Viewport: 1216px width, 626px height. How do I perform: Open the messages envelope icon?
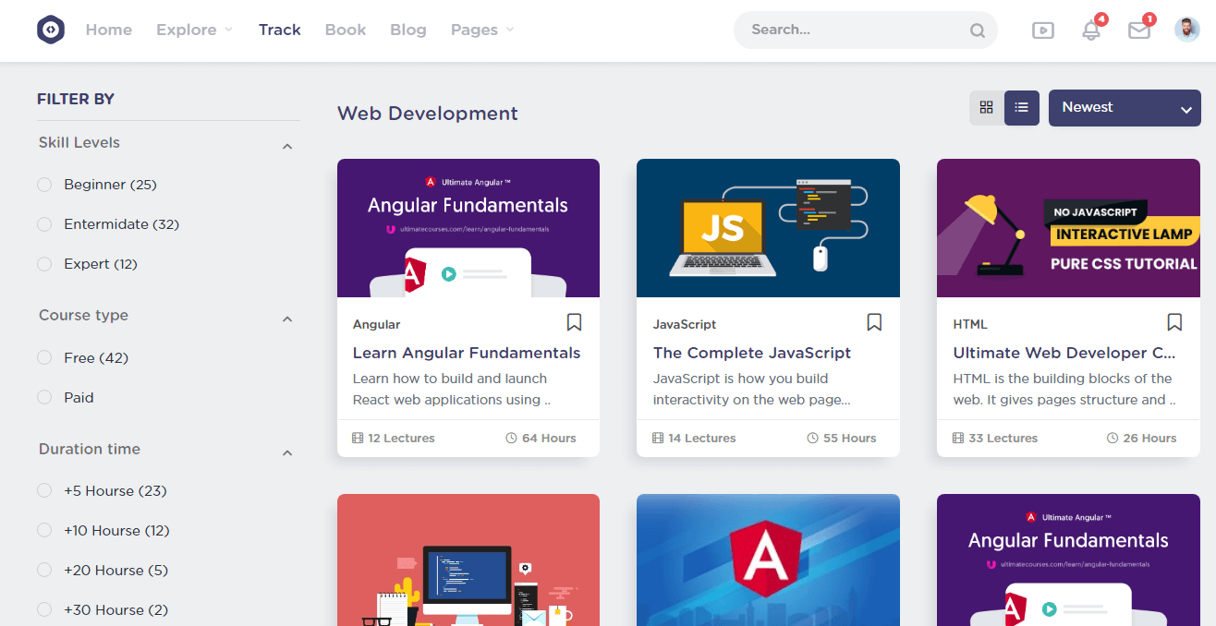[x=1139, y=30]
